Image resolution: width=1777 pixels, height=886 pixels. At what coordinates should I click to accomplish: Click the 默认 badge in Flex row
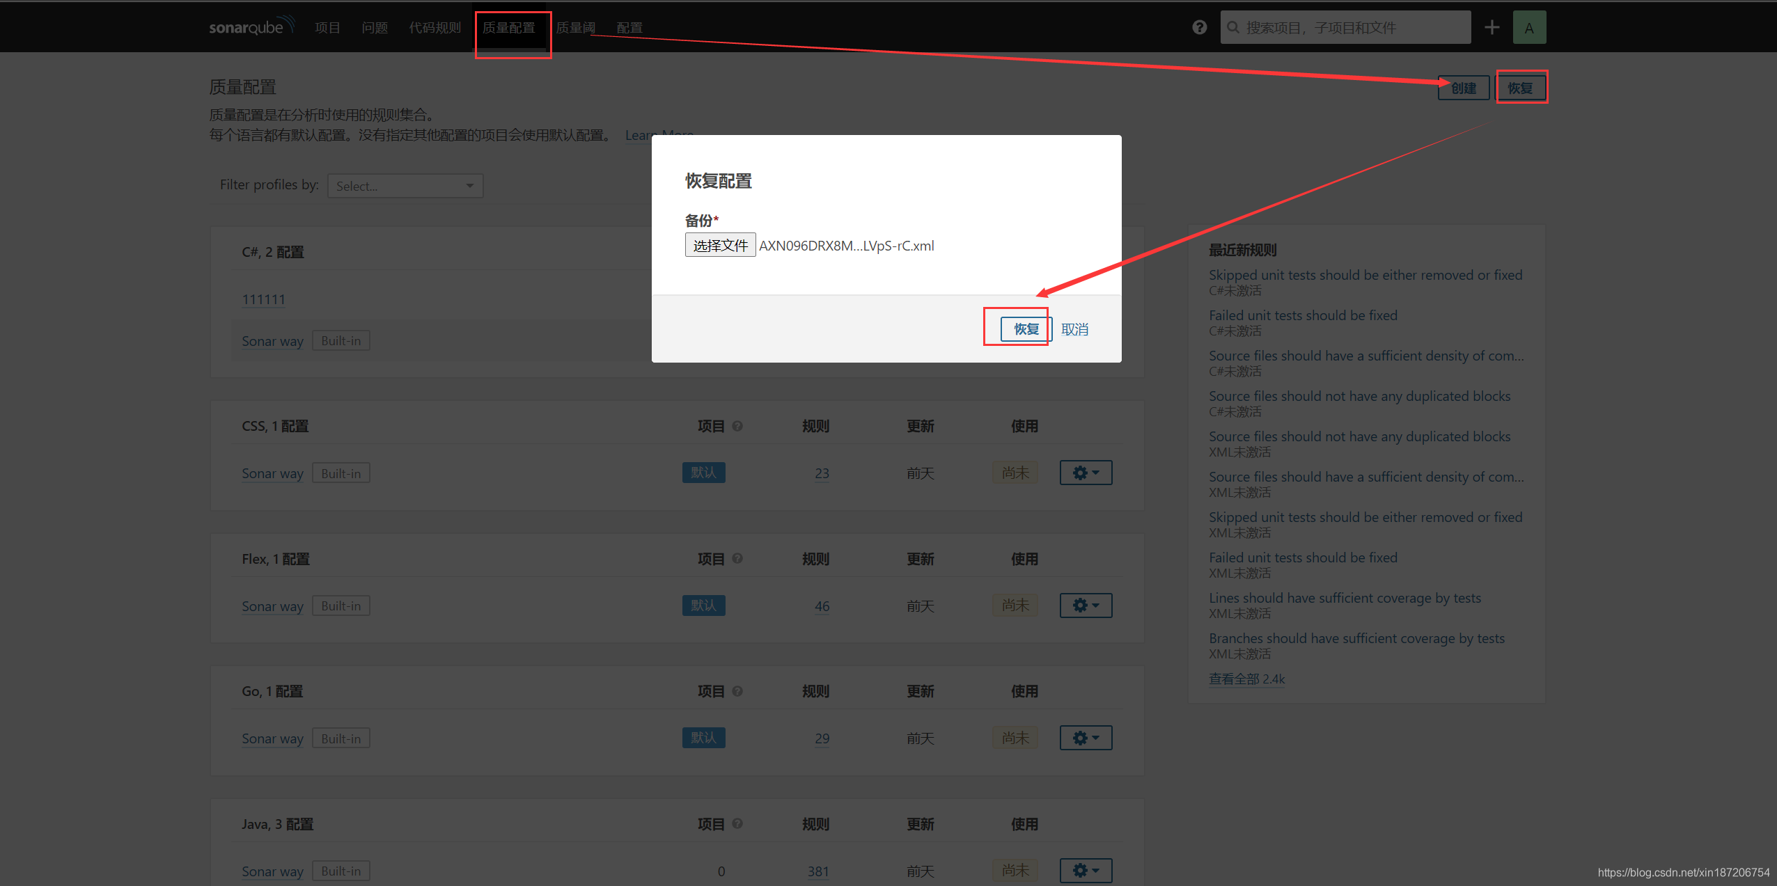point(703,606)
